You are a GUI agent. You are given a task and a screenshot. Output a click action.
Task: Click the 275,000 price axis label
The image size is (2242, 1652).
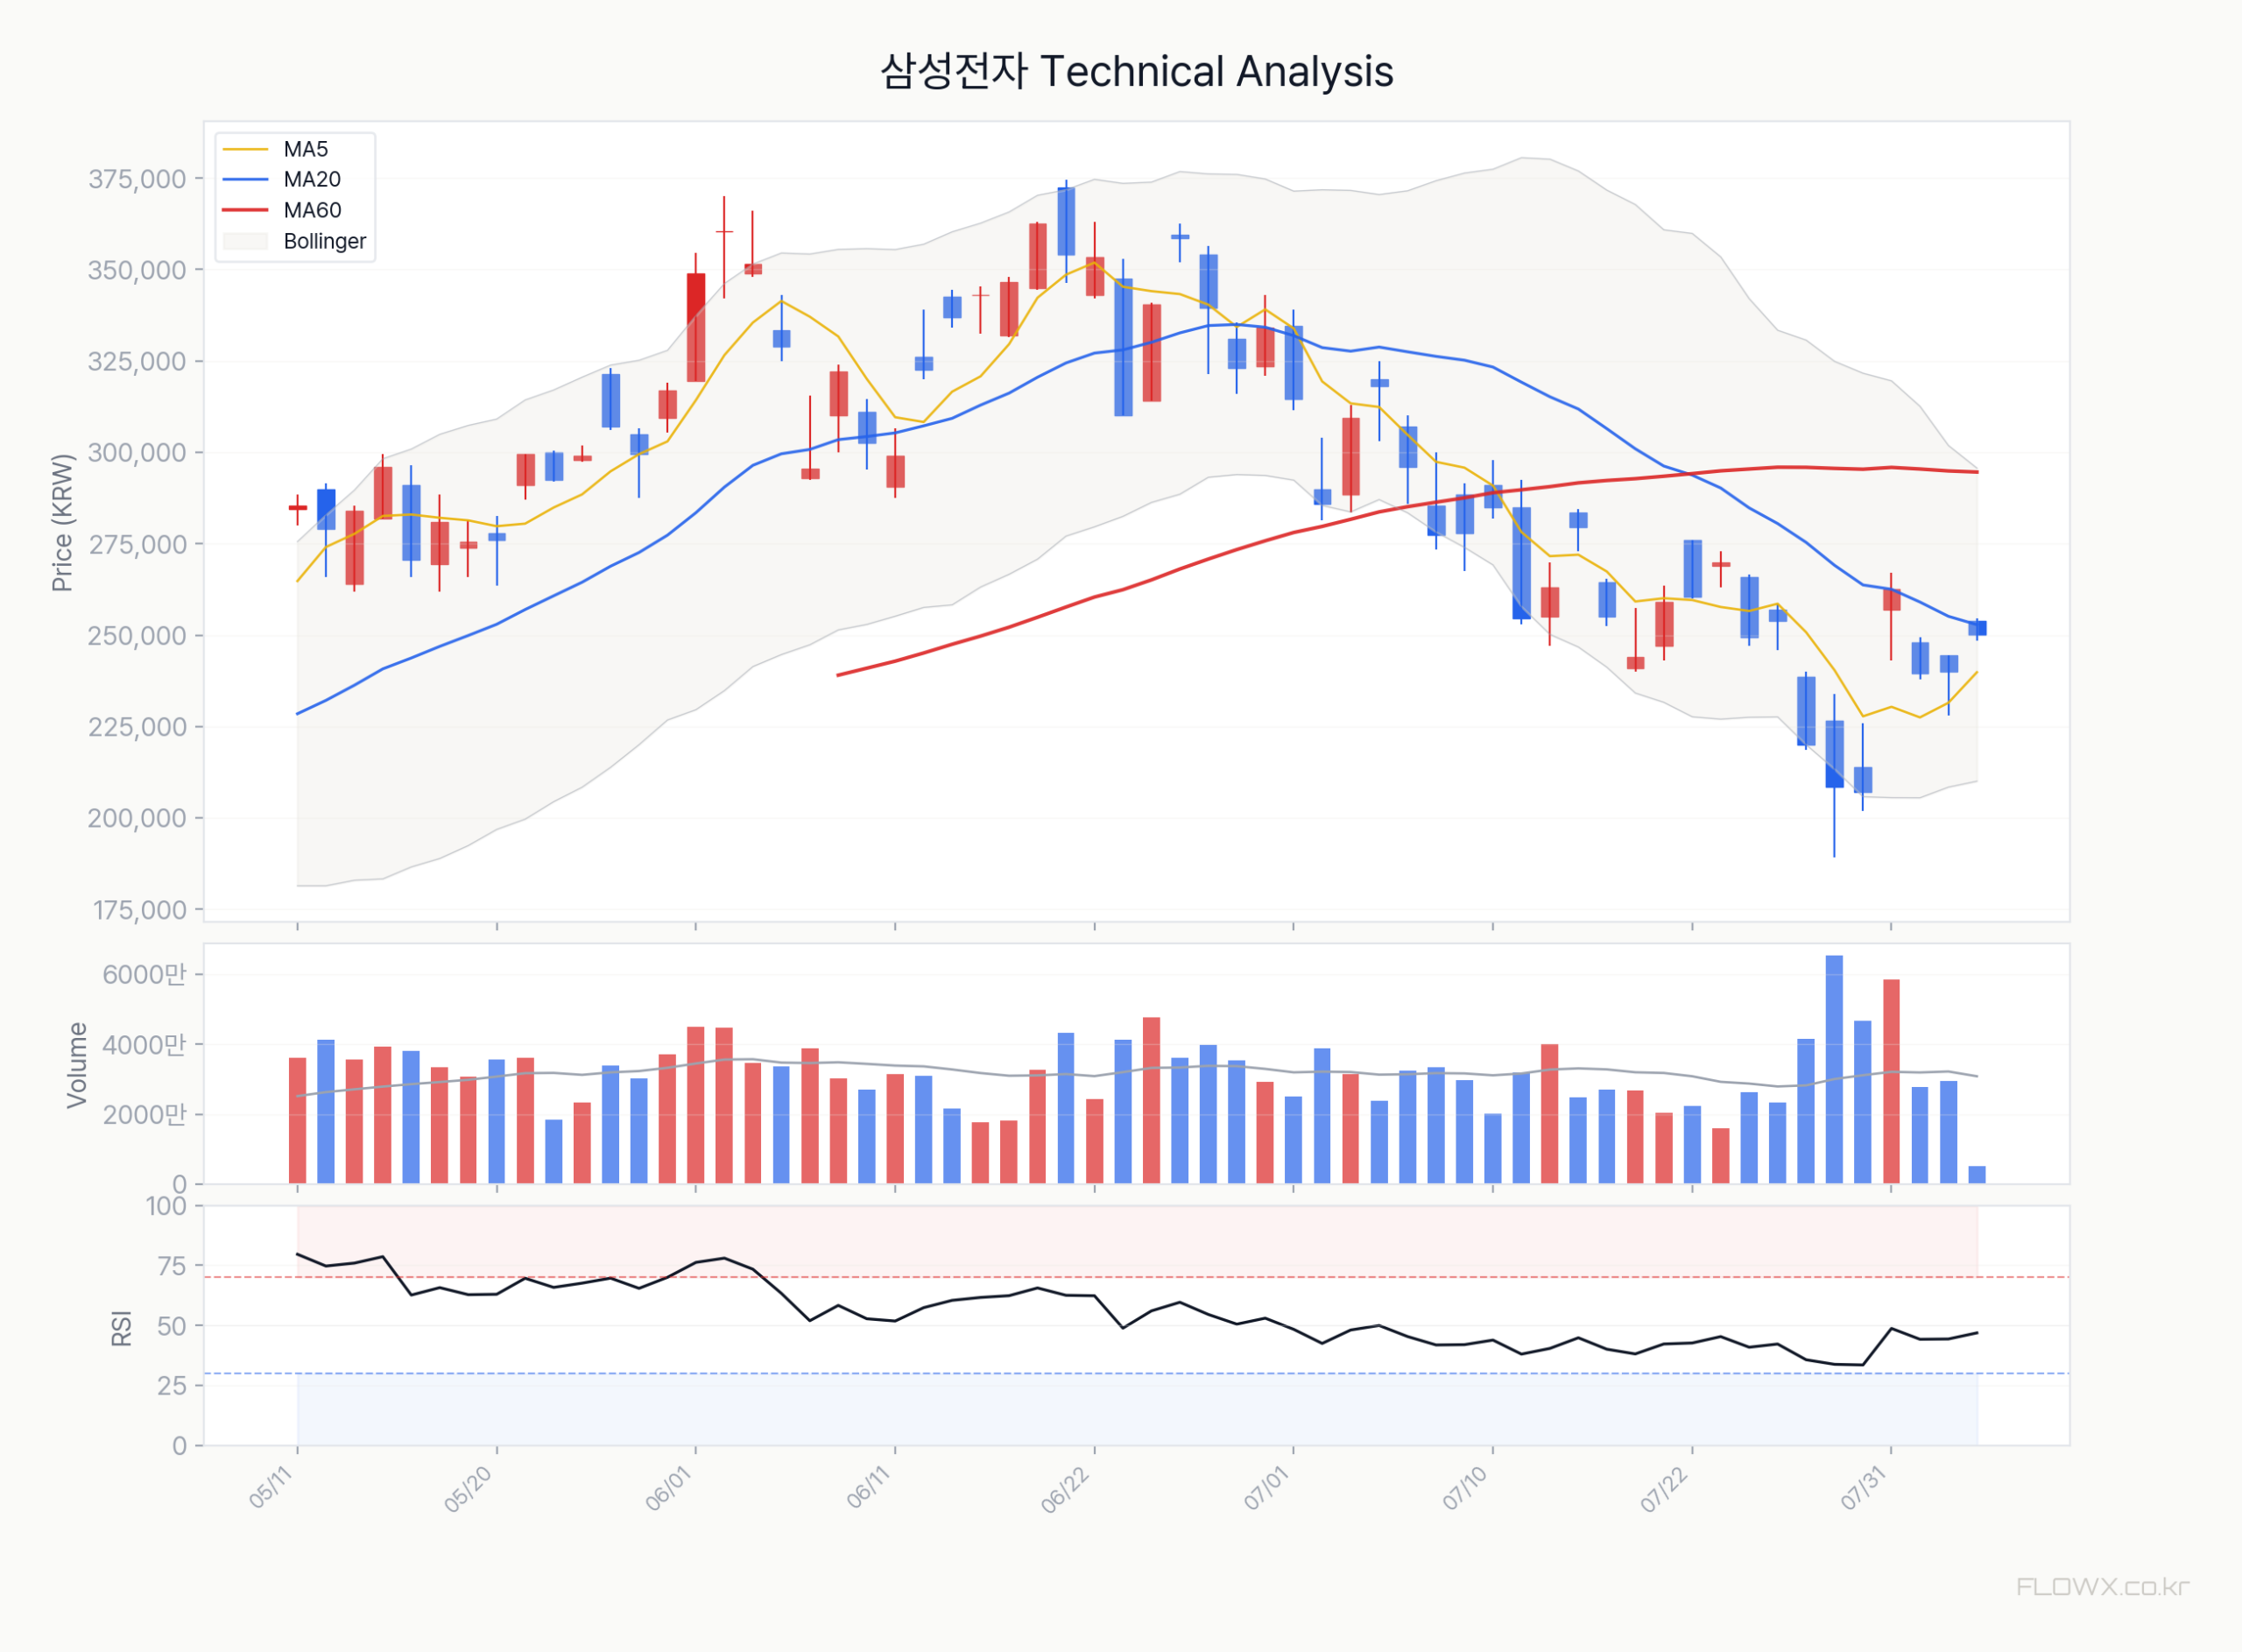pos(137,544)
